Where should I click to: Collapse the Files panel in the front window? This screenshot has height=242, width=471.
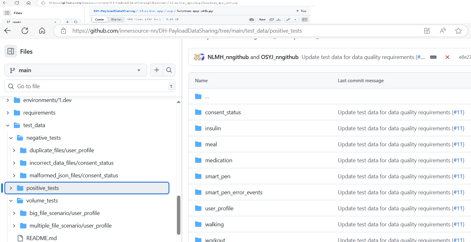[x=11, y=51]
